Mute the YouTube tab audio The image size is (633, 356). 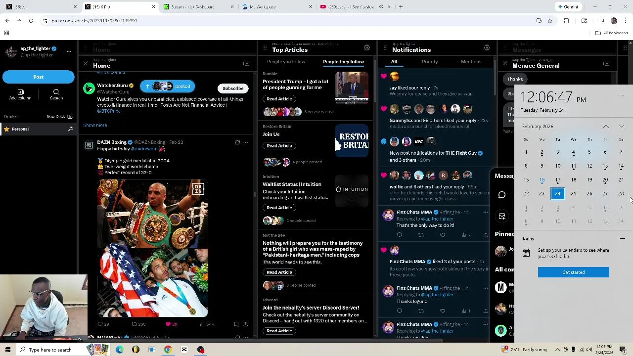[x=381, y=7]
